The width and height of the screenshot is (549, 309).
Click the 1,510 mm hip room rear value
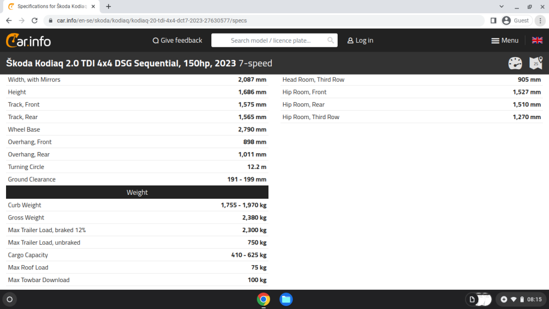(526, 105)
